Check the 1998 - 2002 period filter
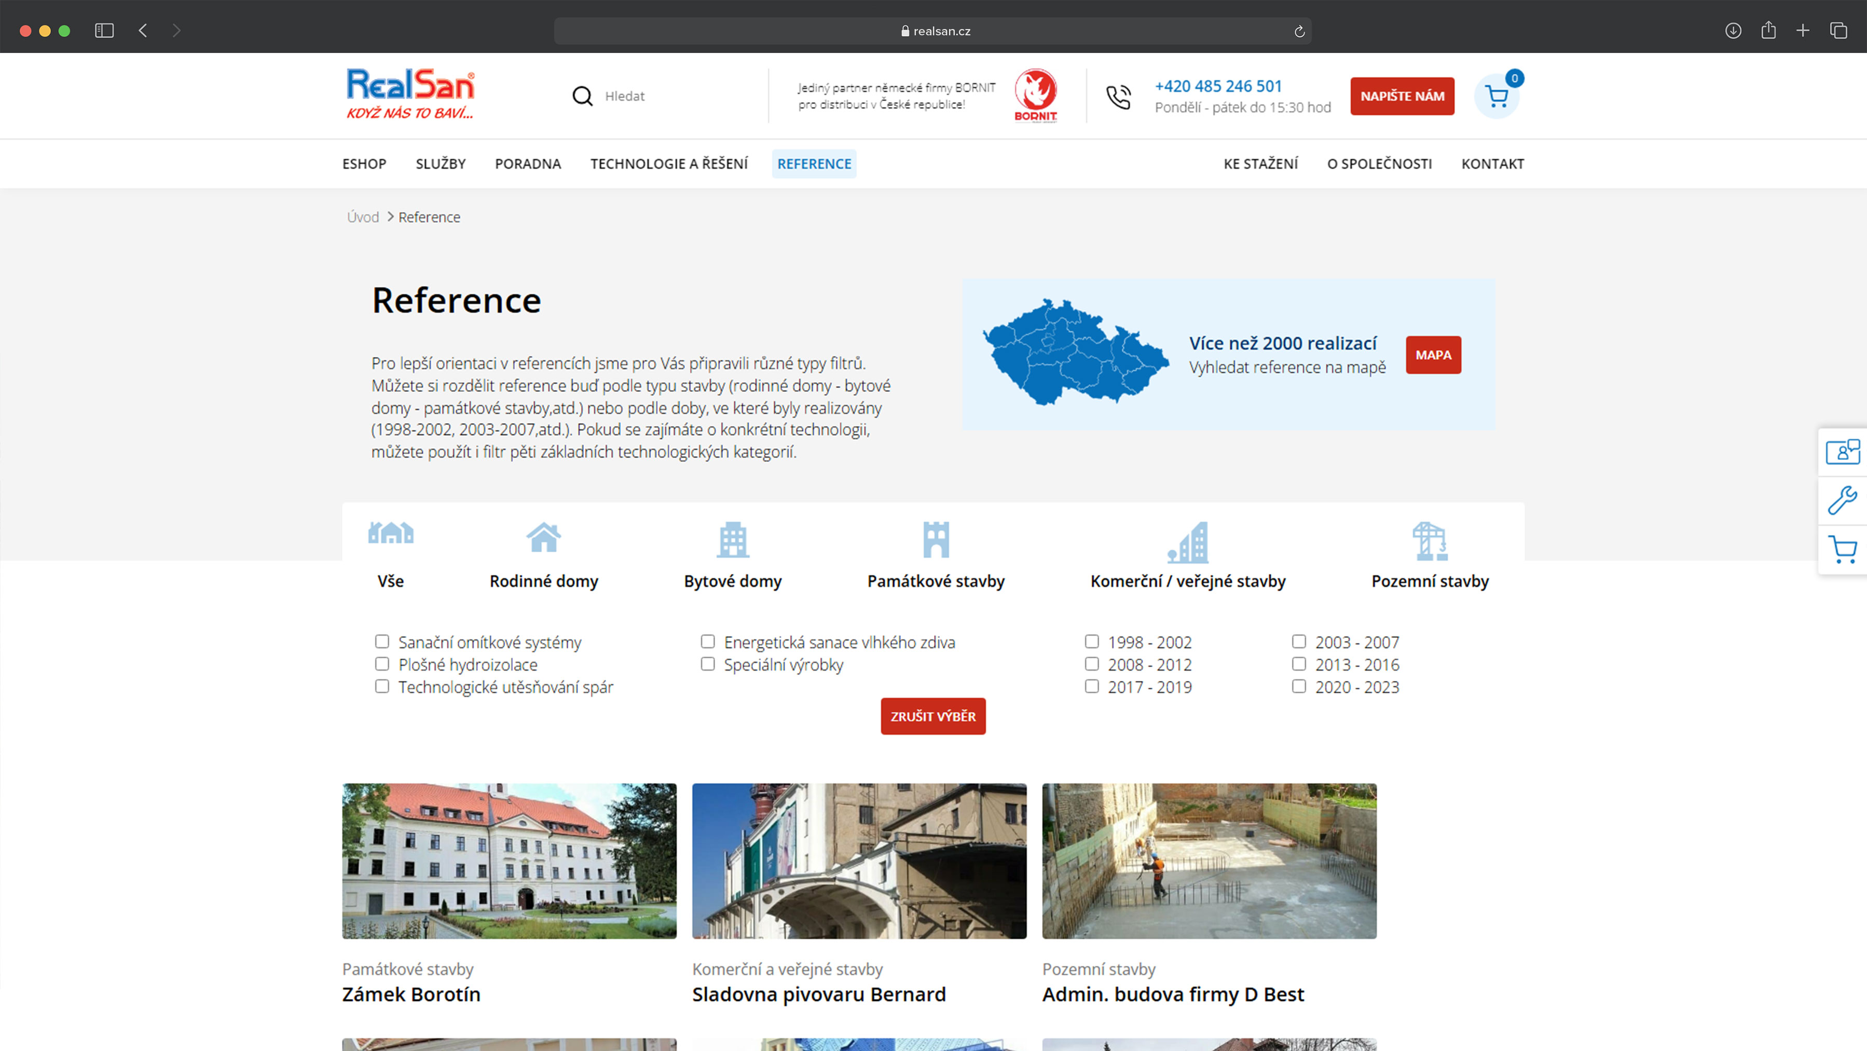This screenshot has height=1051, width=1867. (x=1091, y=641)
